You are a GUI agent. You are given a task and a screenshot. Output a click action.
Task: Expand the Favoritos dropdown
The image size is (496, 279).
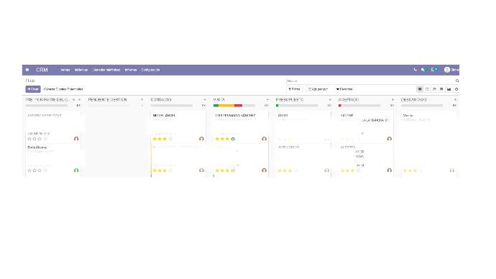point(344,89)
